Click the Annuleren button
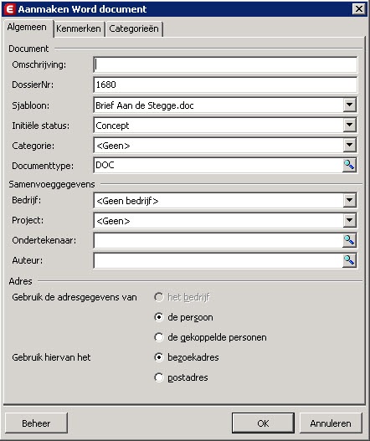This screenshot has height=441, width=370. [331, 423]
